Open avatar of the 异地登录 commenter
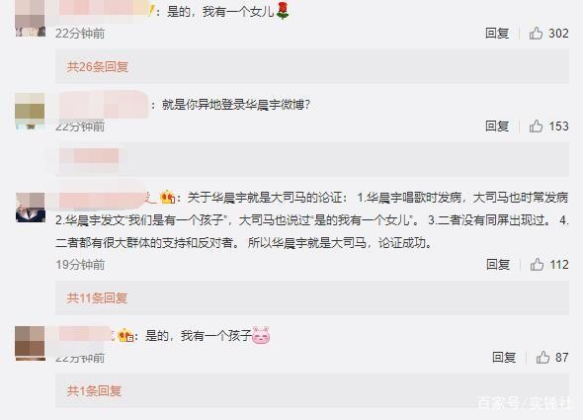 coord(30,111)
